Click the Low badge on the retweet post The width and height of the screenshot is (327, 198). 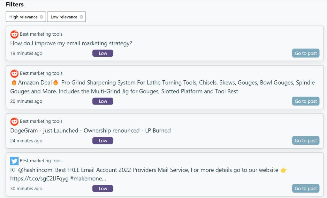[103, 188]
